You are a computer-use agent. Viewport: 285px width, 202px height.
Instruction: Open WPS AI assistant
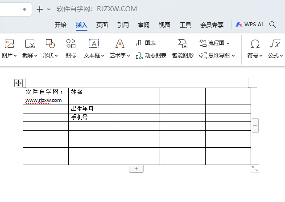coord(249,24)
